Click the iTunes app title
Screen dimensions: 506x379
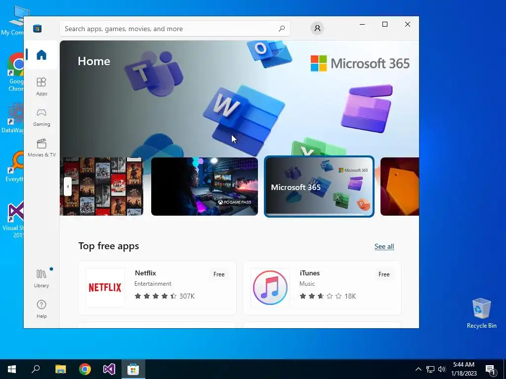(309, 273)
